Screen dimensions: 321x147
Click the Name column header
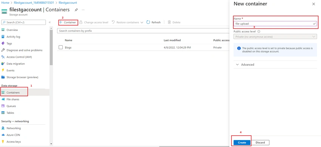pyautogui.click(x=69, y=40)
